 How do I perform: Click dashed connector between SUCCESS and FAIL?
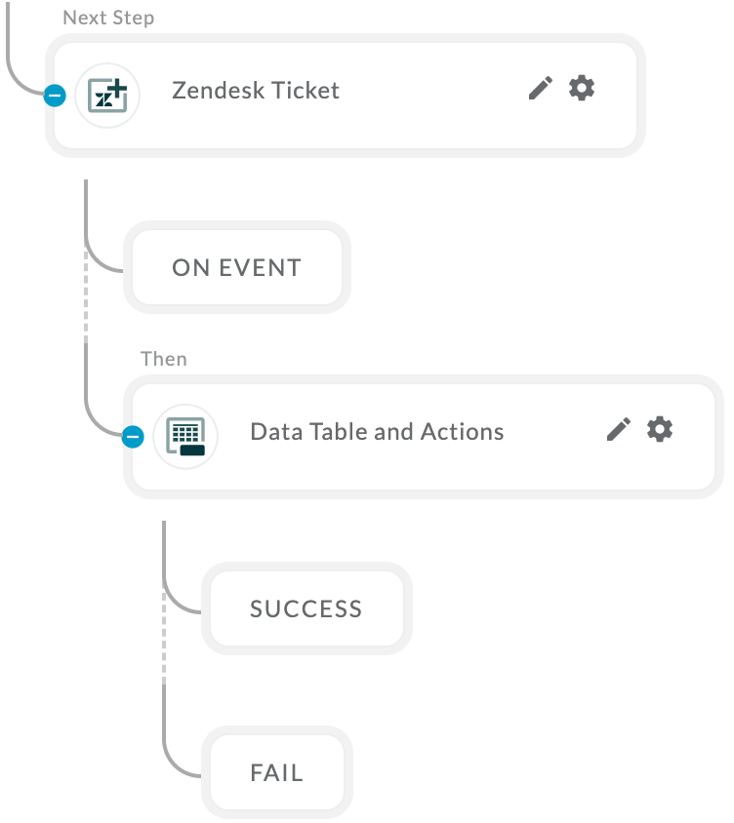(x=164, y=636)
